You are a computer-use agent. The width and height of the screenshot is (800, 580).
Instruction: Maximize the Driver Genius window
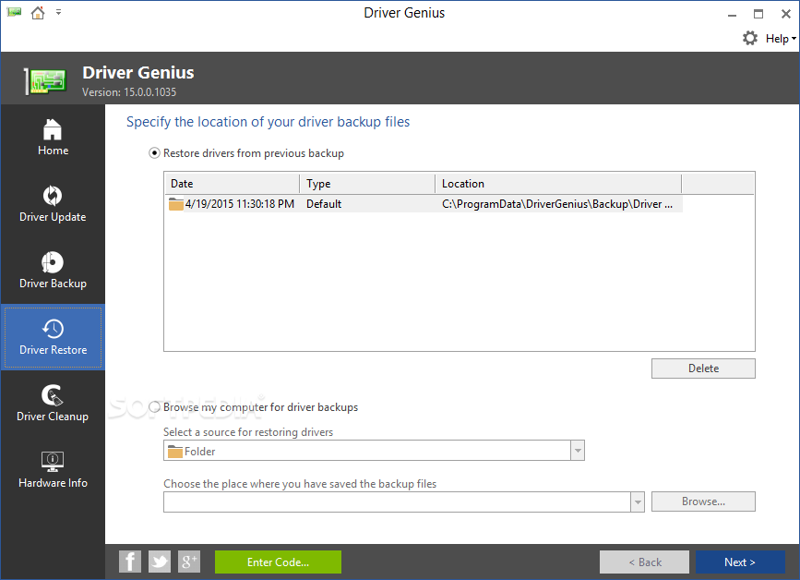(758, 14)
